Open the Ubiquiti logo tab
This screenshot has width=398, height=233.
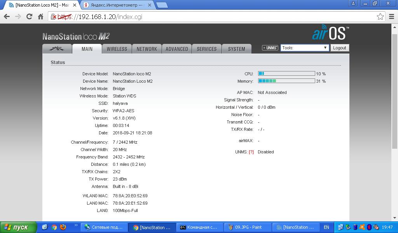click(57, 49)
